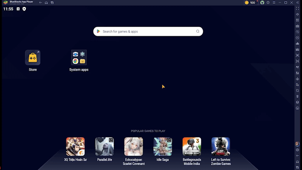Open the help question mark icon
The image size is (302, 170).
(x=268, y=3)
